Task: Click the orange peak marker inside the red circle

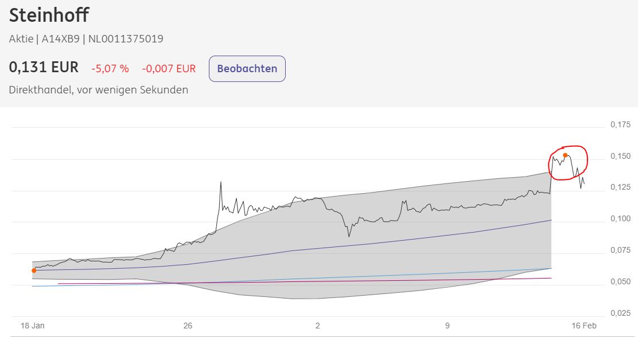Action: tap(566, 155)
